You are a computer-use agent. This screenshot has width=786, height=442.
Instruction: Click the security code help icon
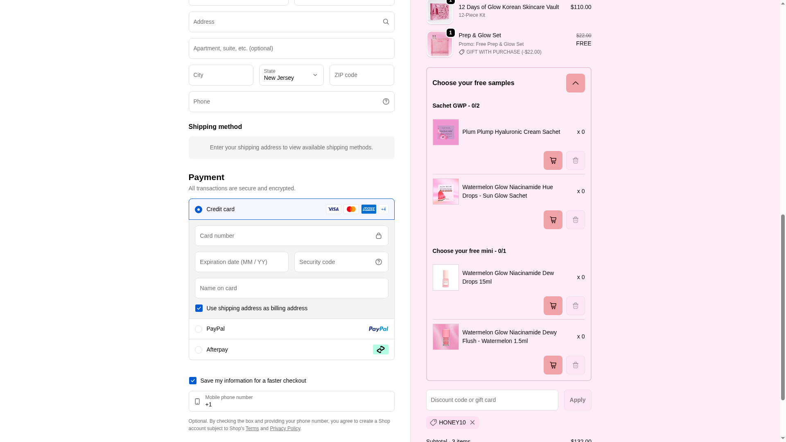378,262
